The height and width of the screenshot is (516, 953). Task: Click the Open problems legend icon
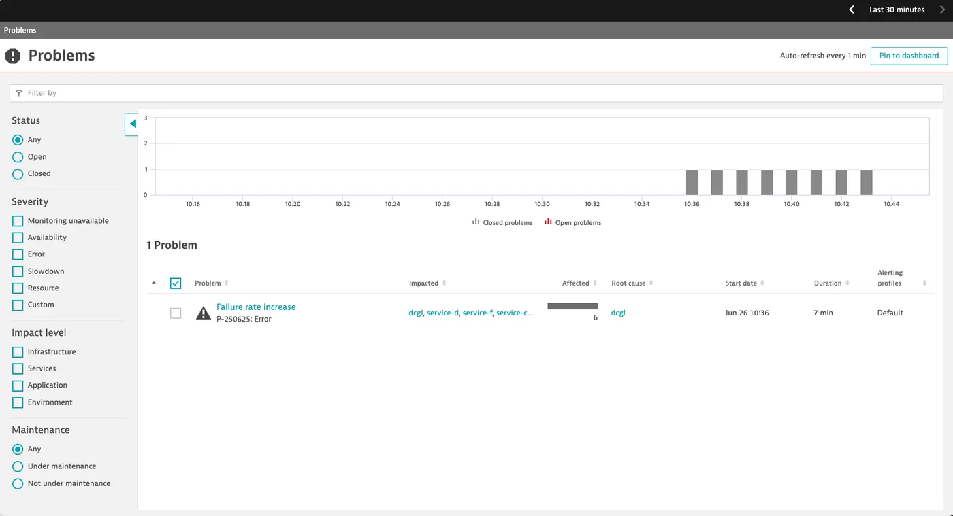tap(548, 222)
